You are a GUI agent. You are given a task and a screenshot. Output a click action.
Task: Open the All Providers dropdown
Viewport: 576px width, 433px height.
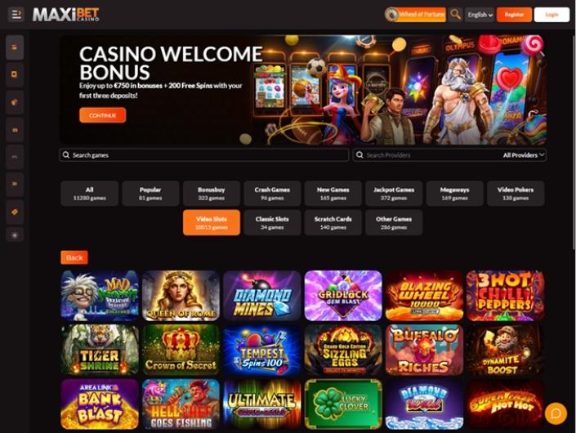tap(524, 155)
